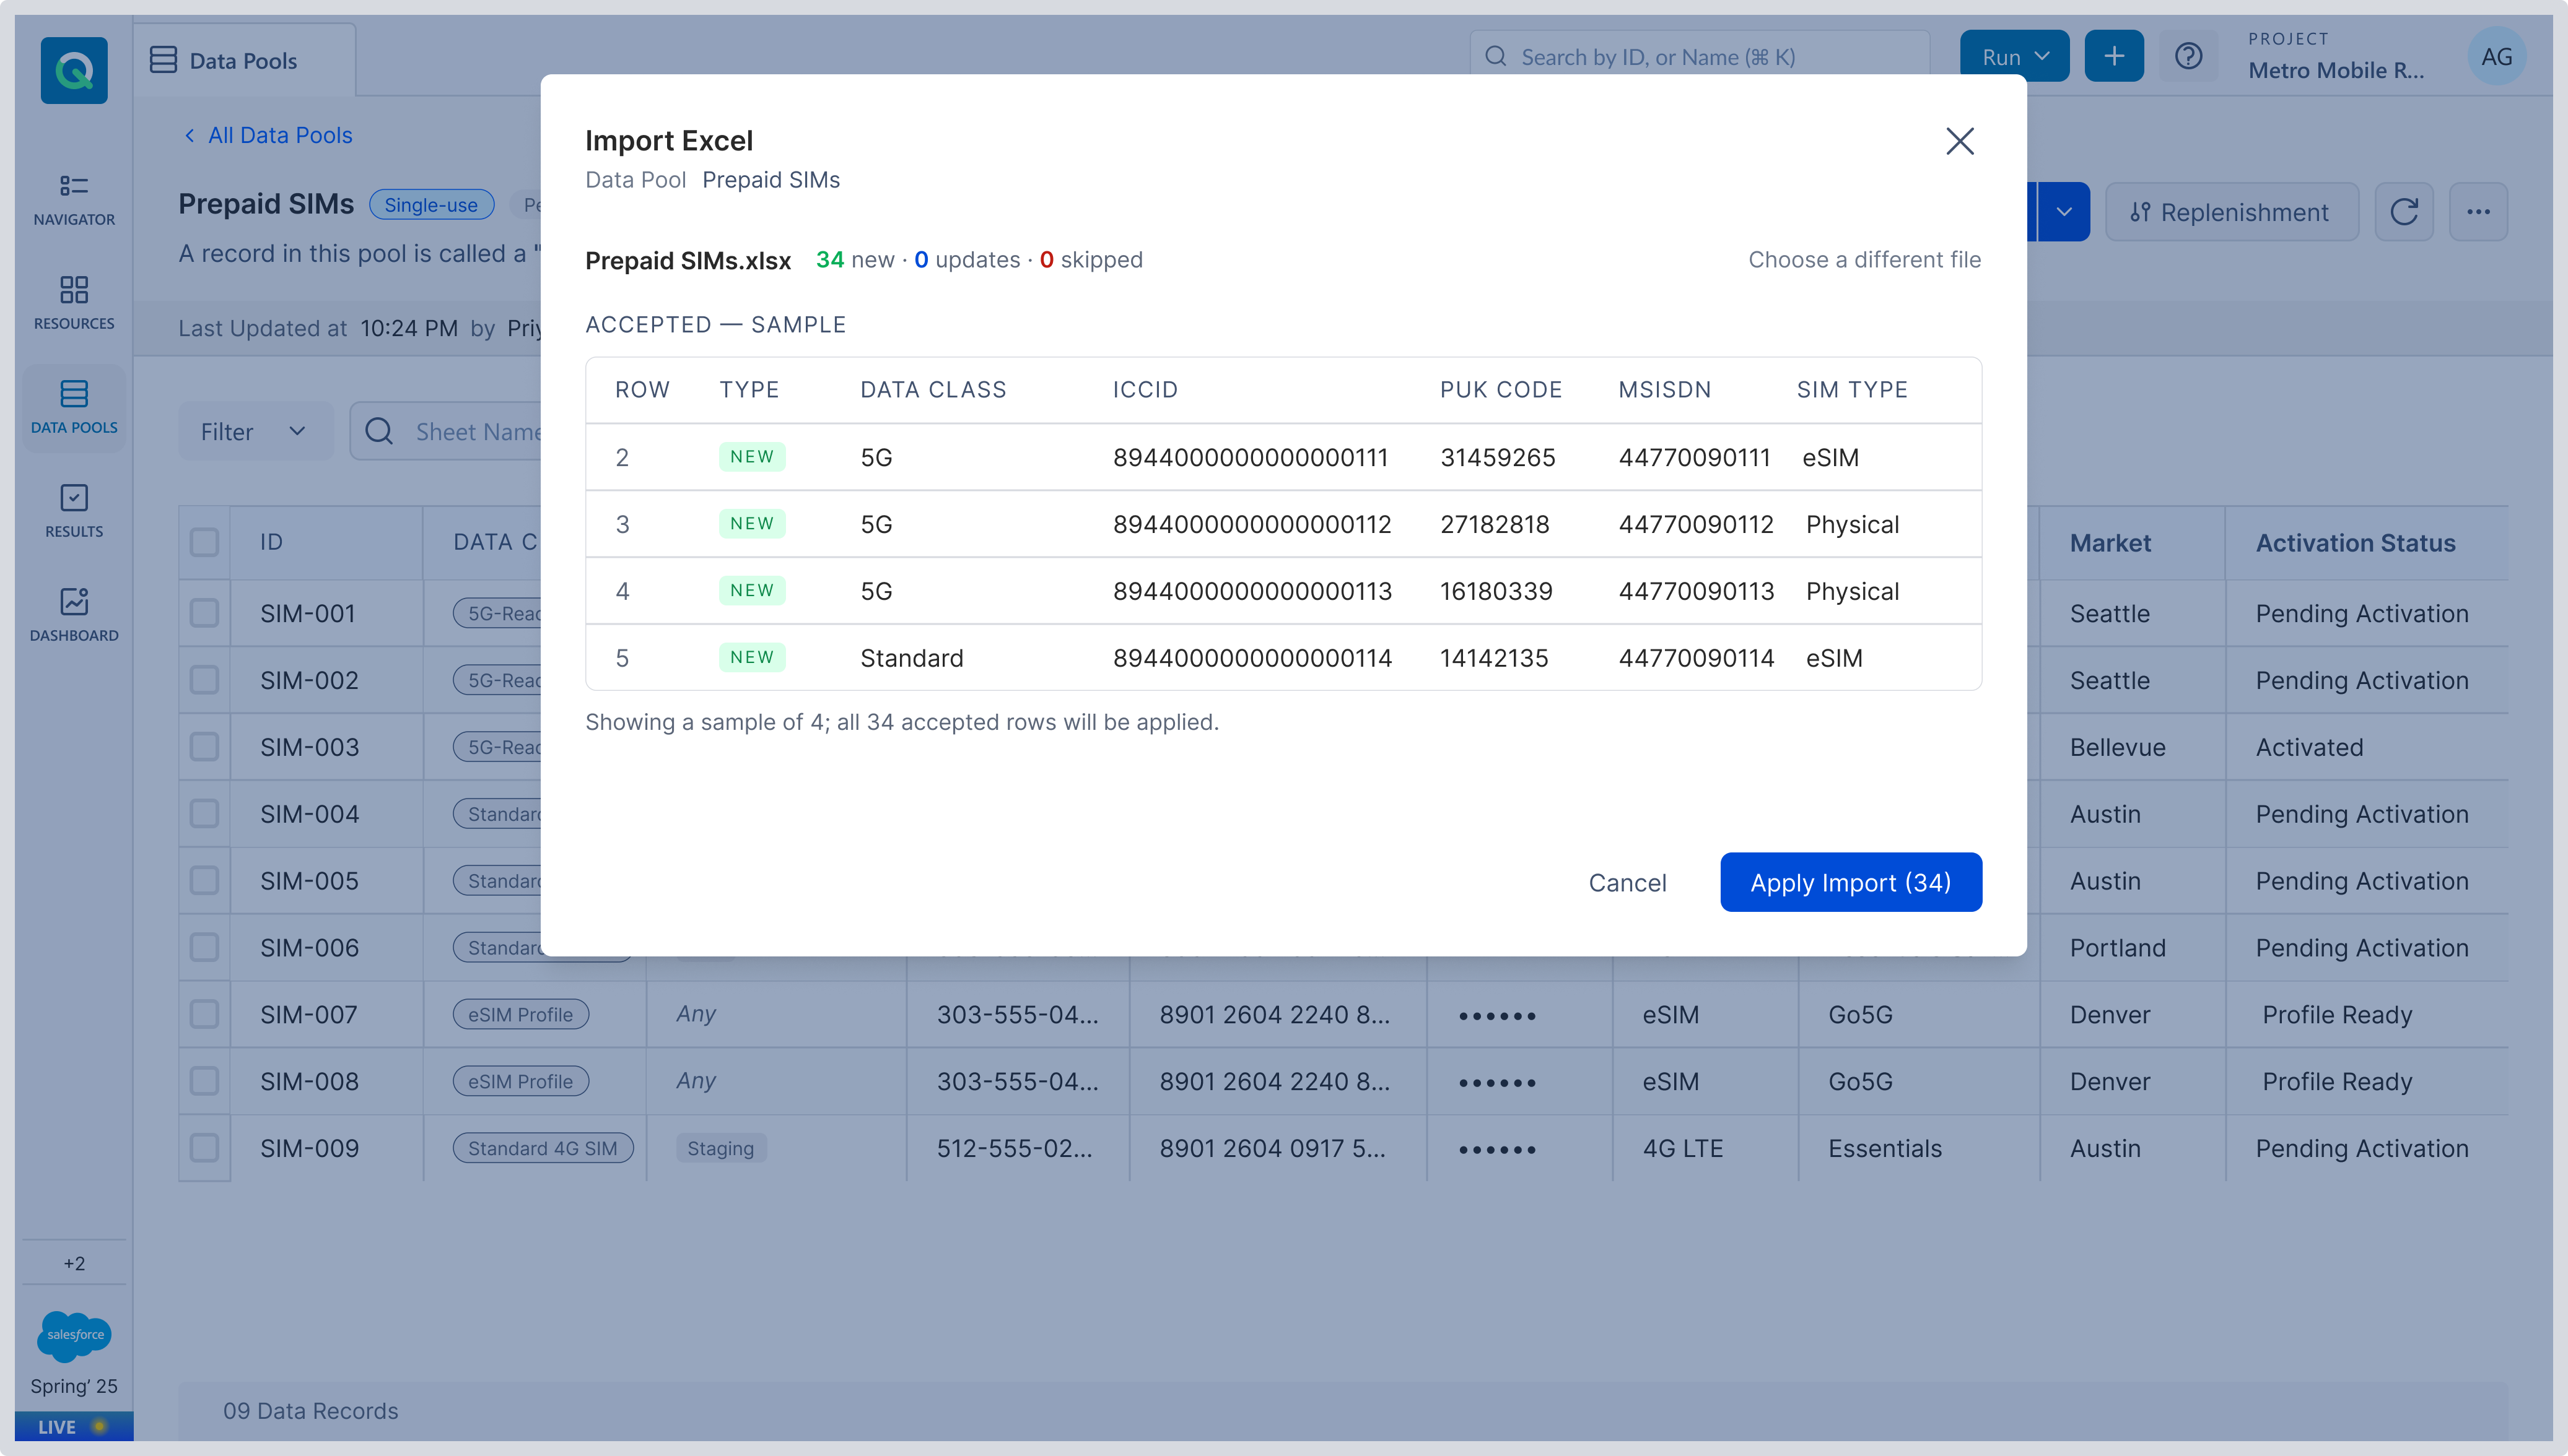Viewport: 2568px width, 1456px height.
Task: Click the plus add button
Action: point(2114,56)
